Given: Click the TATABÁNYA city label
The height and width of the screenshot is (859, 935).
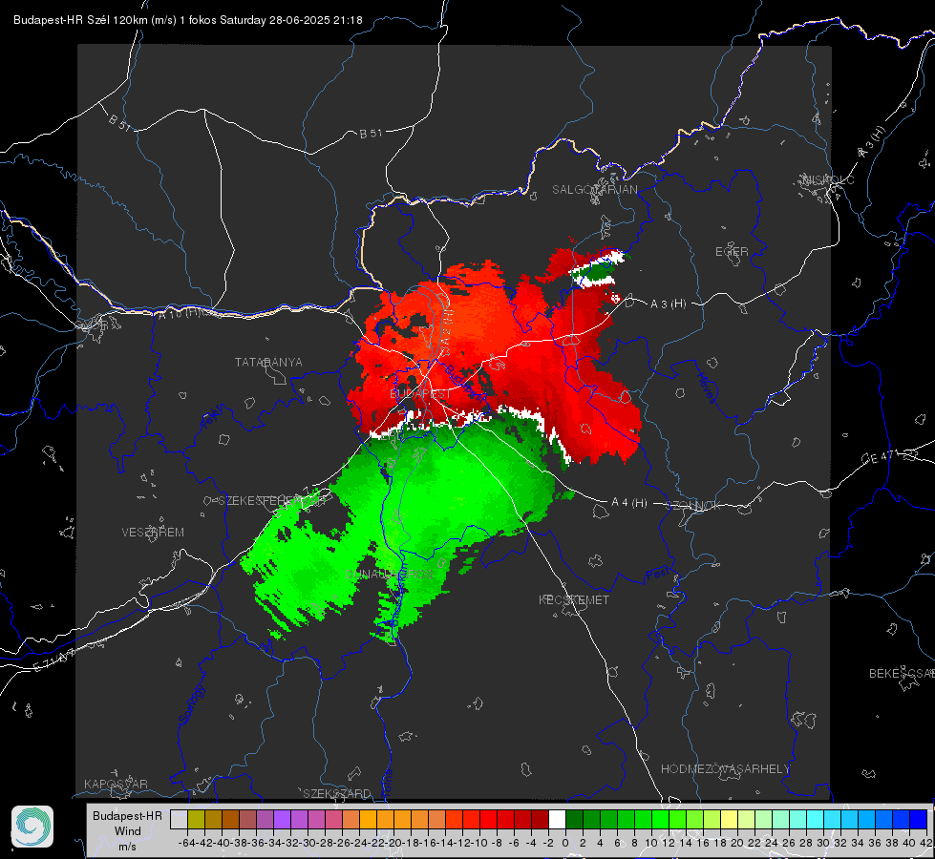Looking at the screenshot, I should click(x=268, y=362).
